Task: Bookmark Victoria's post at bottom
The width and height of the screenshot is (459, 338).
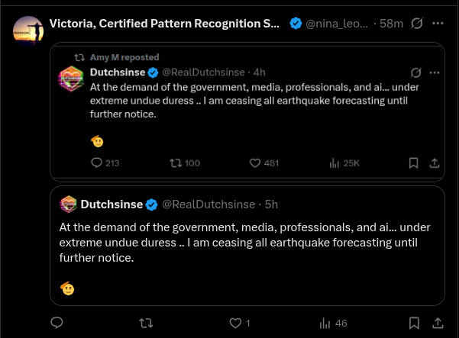Action: click(414, 323)
